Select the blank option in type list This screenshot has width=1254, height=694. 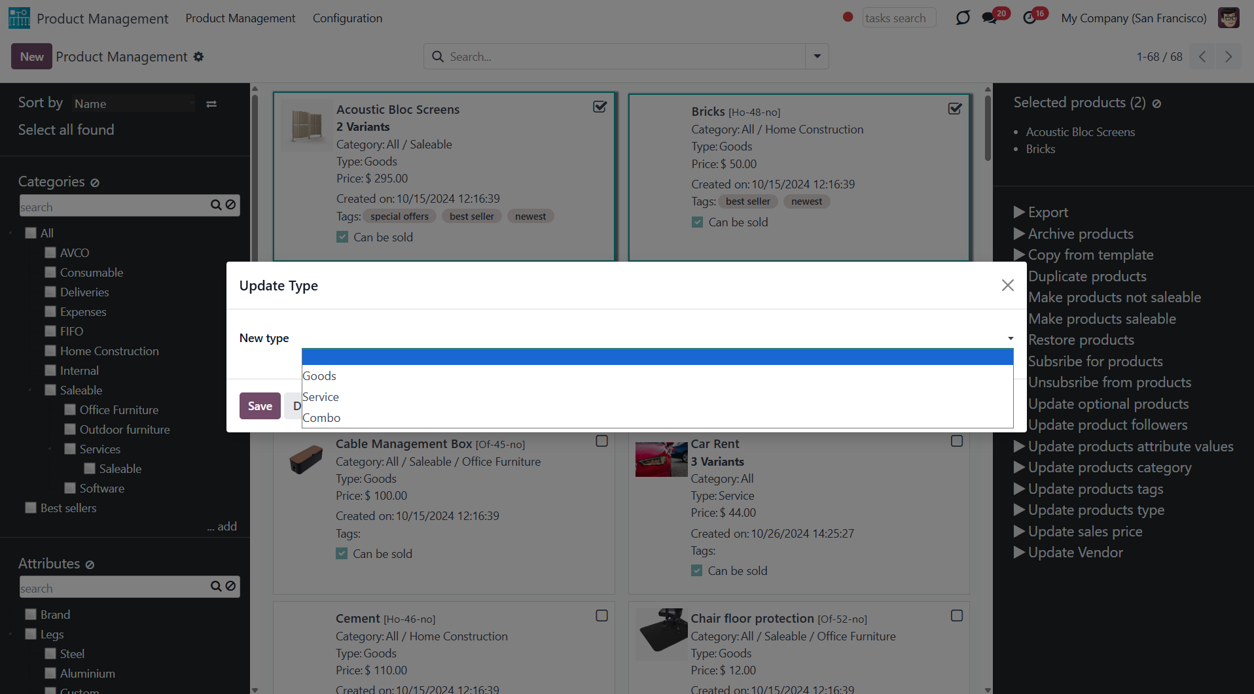pos(657,356)
